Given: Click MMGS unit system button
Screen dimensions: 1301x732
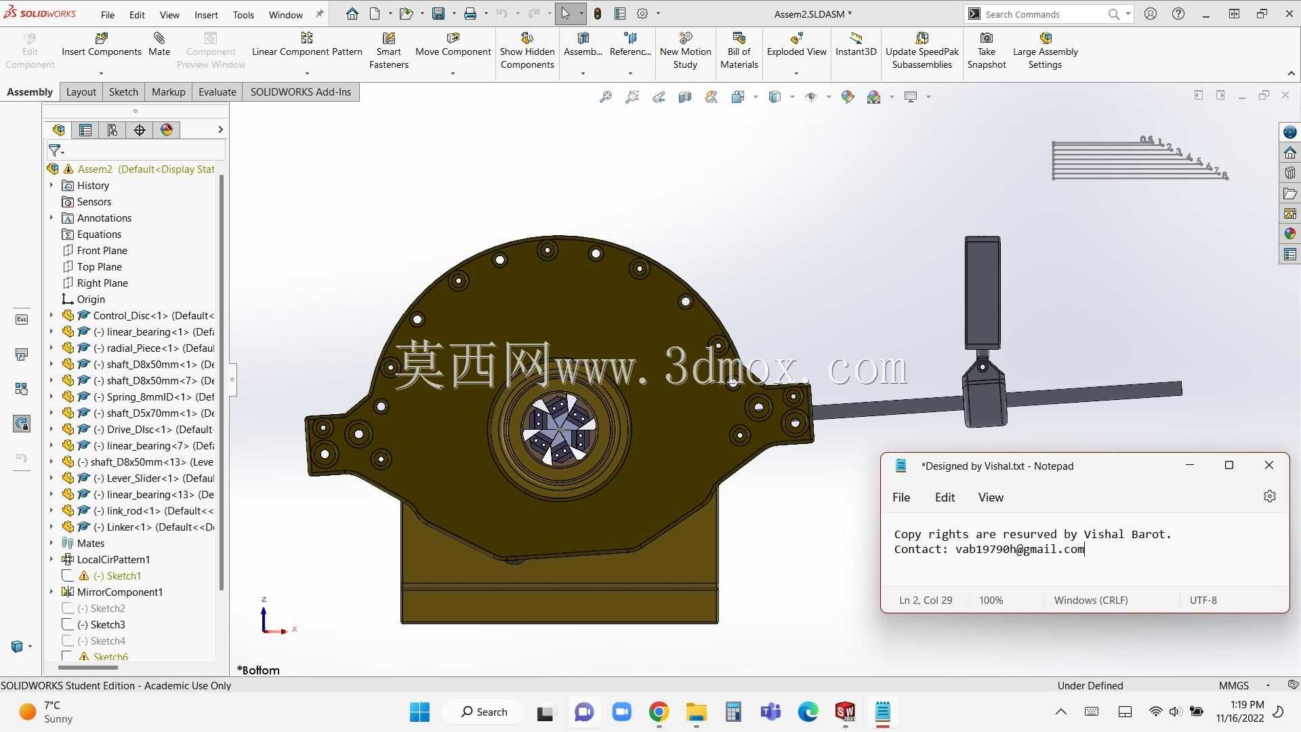Looking at the screenshot, I should (x=1233, y=685).
